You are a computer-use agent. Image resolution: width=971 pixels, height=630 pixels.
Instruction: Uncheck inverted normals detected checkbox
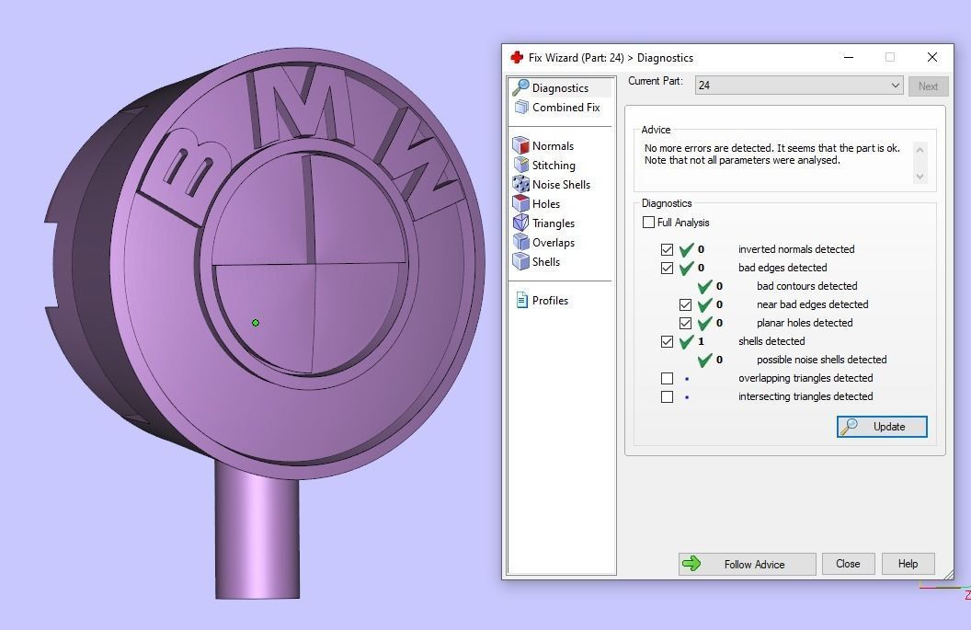pos(667,249)
